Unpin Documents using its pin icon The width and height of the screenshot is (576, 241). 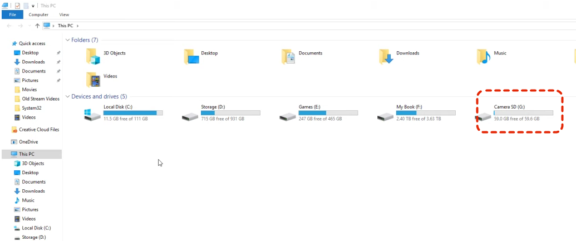(58, 71)
